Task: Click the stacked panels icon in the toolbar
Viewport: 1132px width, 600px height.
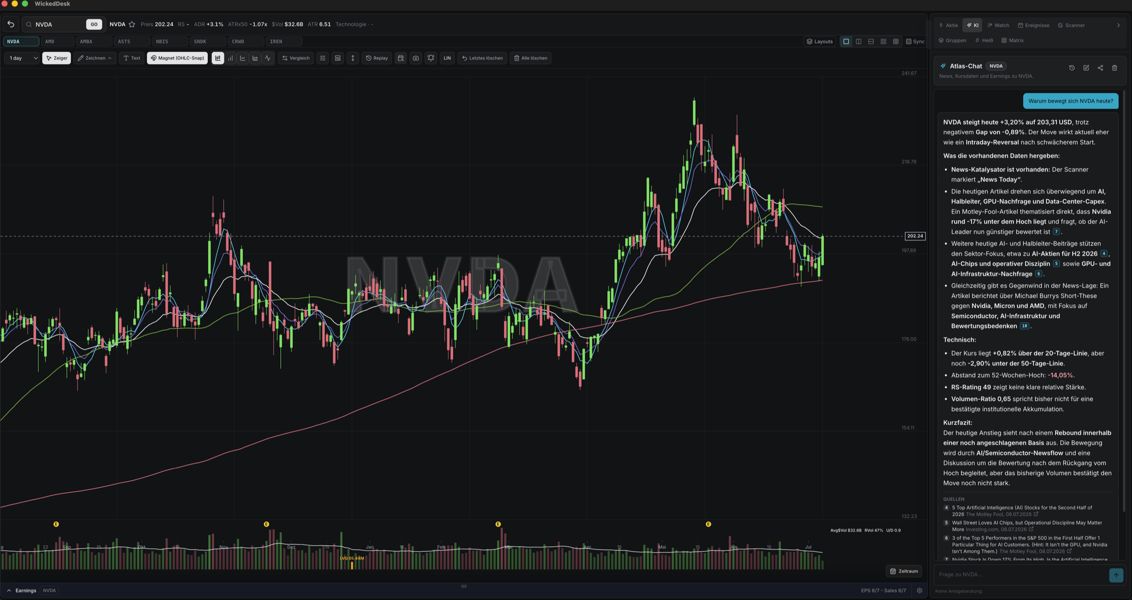Action: (337, 58)
